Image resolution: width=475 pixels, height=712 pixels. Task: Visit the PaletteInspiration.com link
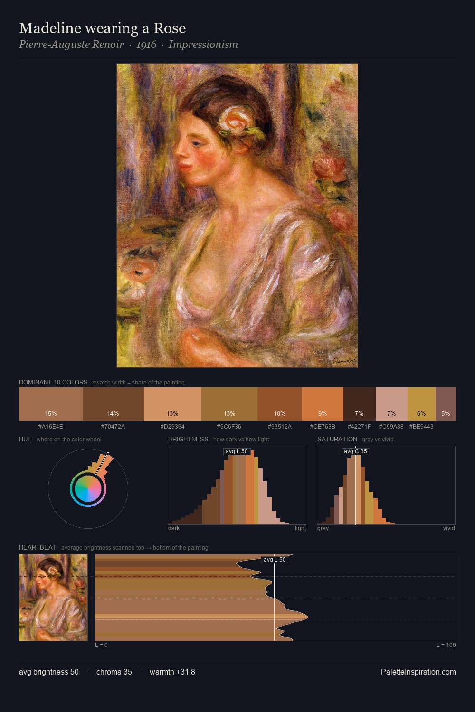point(418,672)
